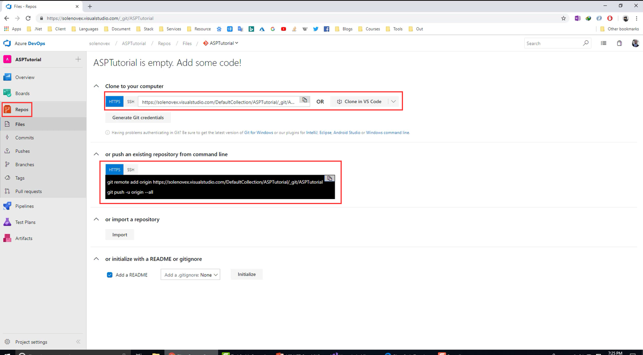Open Chrome's three-dot menu
This screenshot has height=355, width=643.
(636, 18)
